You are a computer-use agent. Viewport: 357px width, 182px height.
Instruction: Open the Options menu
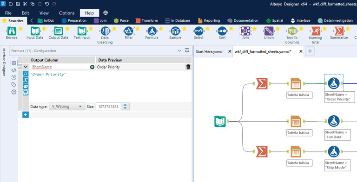click(67, 13)
